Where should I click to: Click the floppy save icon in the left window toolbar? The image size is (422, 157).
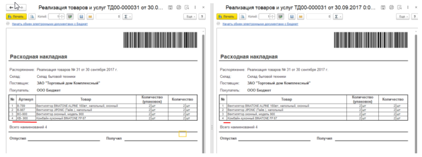pos(81,17)
